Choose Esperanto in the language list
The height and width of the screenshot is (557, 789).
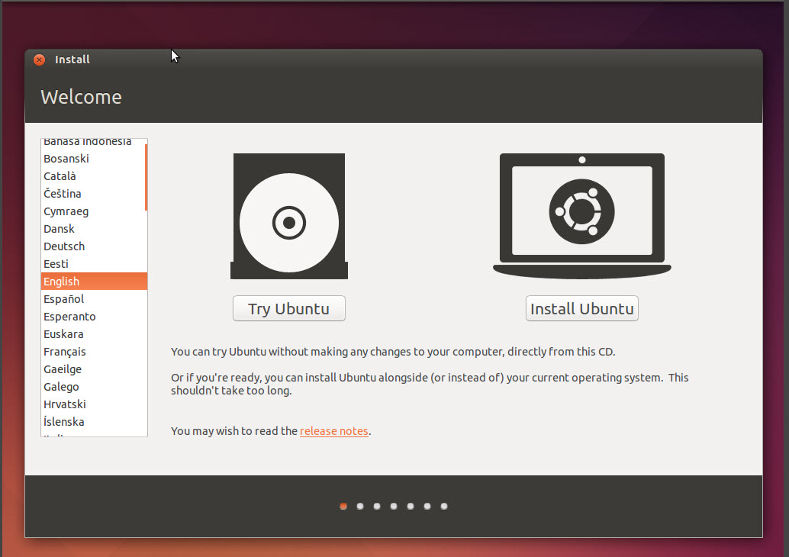coord(94,317)
